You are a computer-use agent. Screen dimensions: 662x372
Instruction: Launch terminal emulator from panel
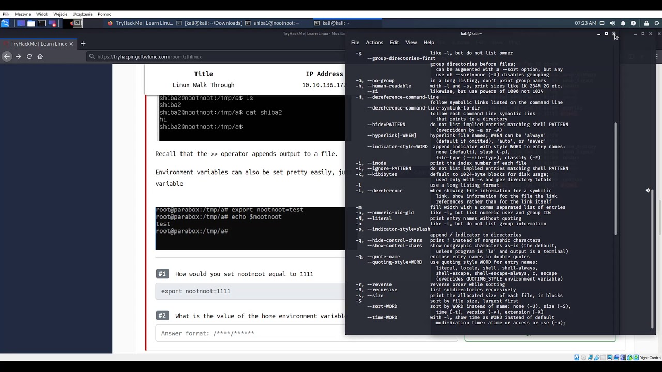tap(41, 23)
